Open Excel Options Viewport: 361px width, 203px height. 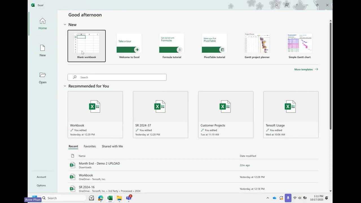[41, 185]
